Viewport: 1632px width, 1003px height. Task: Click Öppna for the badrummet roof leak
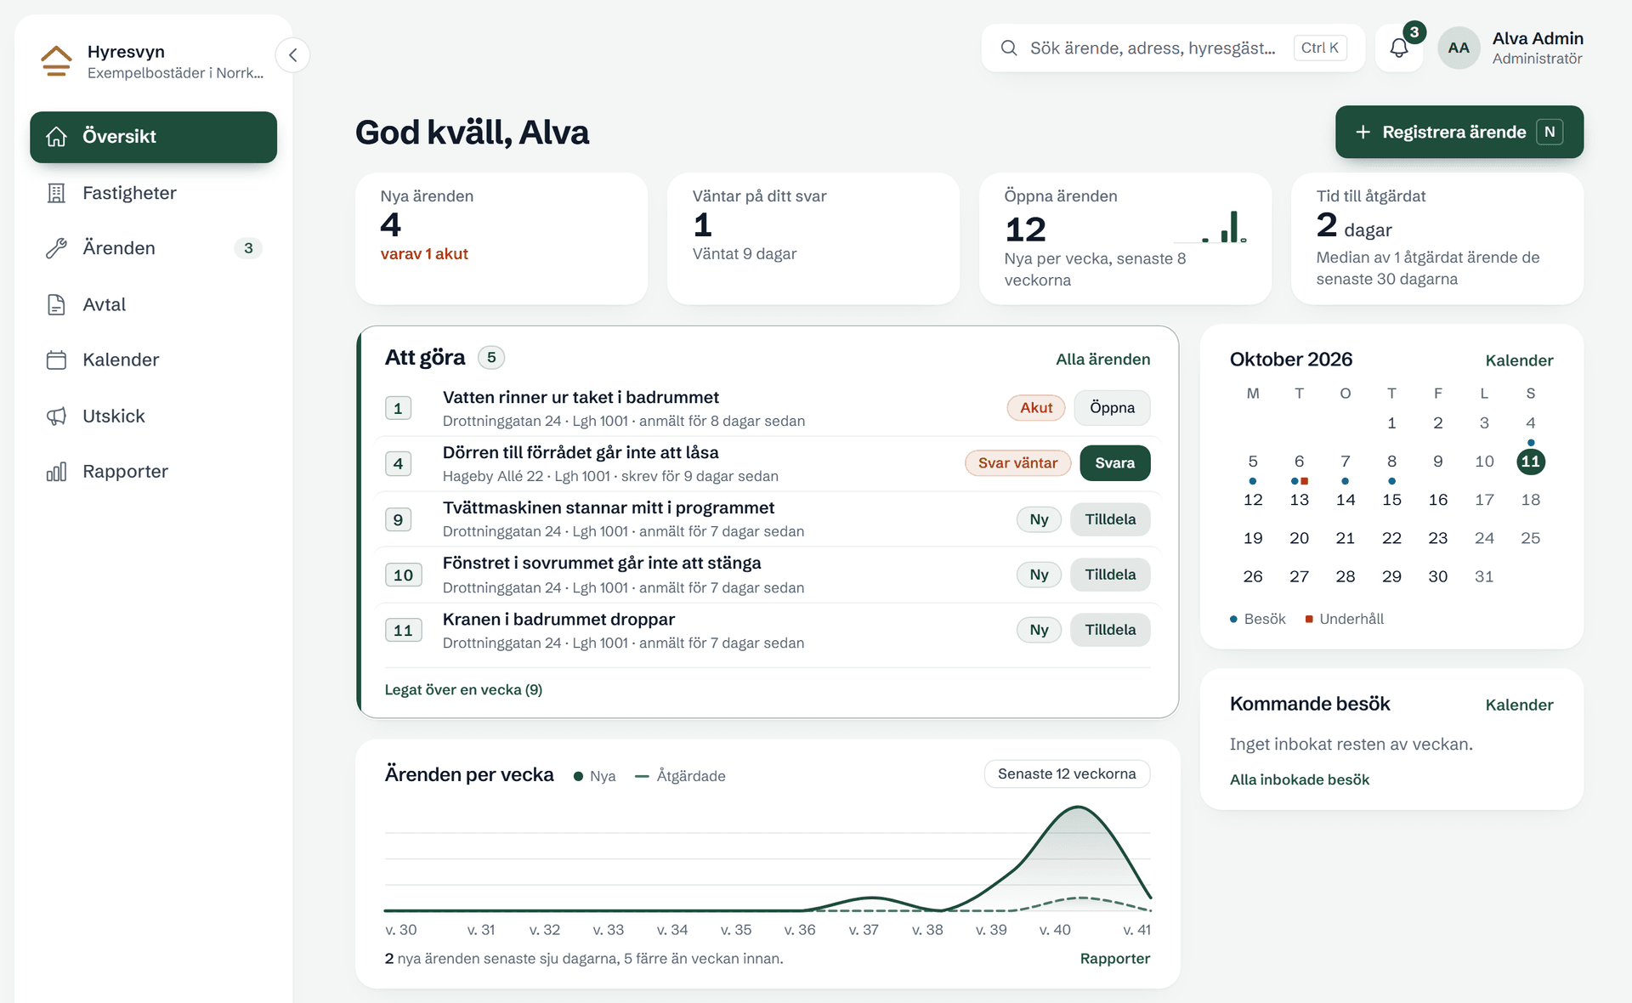(x=1112, y=408)
